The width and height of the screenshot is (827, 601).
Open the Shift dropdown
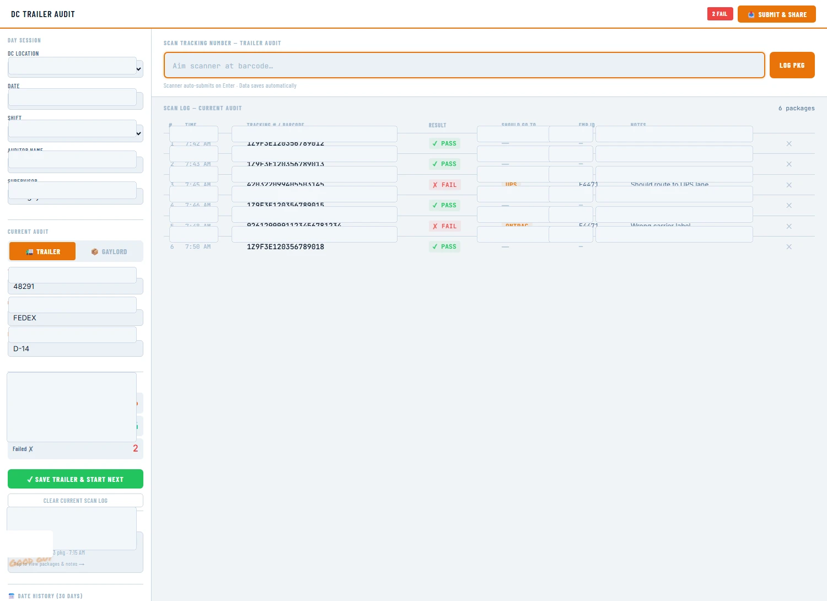click(x=76, y=133)
